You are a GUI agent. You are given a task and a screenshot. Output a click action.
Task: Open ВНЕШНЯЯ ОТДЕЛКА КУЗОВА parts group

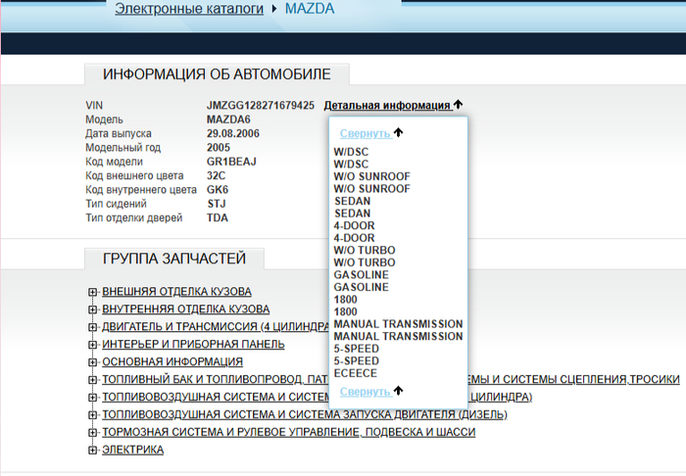click(x=176, y=292)
